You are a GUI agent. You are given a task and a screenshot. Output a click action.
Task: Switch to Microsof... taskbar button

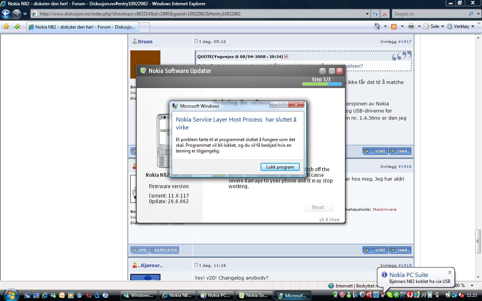[x=292, y=295]
